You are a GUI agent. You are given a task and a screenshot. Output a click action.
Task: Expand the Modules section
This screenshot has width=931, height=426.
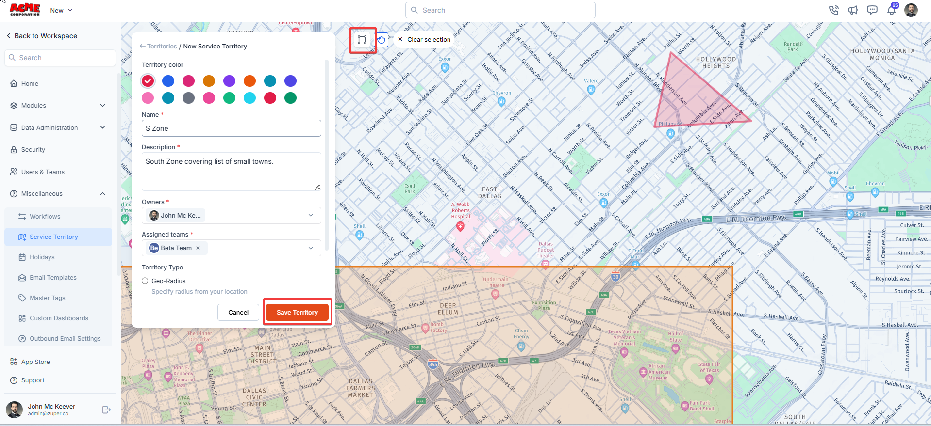102,106
